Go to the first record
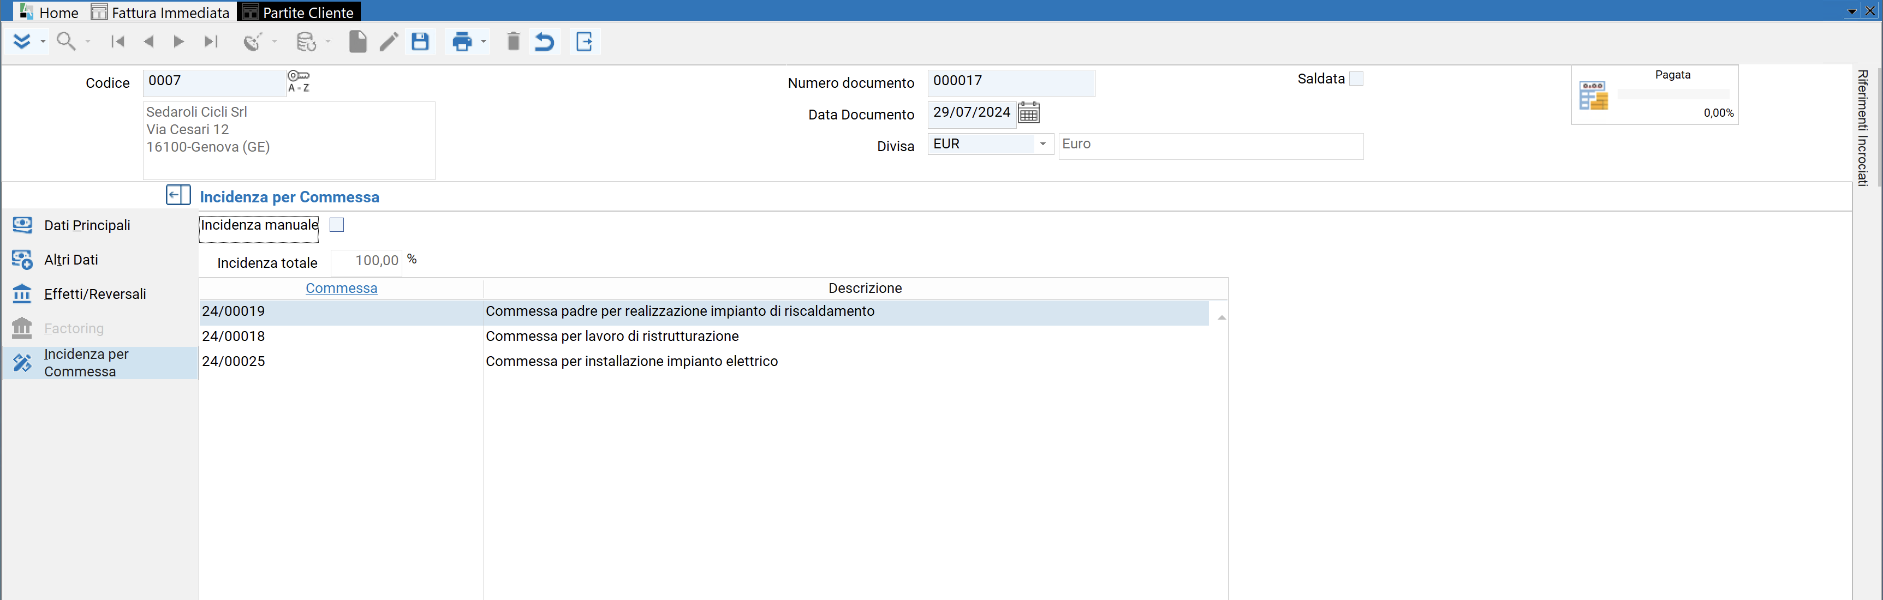 point(118,41)
